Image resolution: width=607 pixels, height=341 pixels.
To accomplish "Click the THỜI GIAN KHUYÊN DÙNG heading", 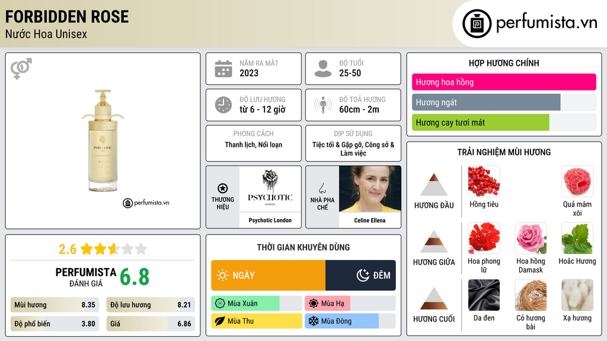I will point(303,247).
